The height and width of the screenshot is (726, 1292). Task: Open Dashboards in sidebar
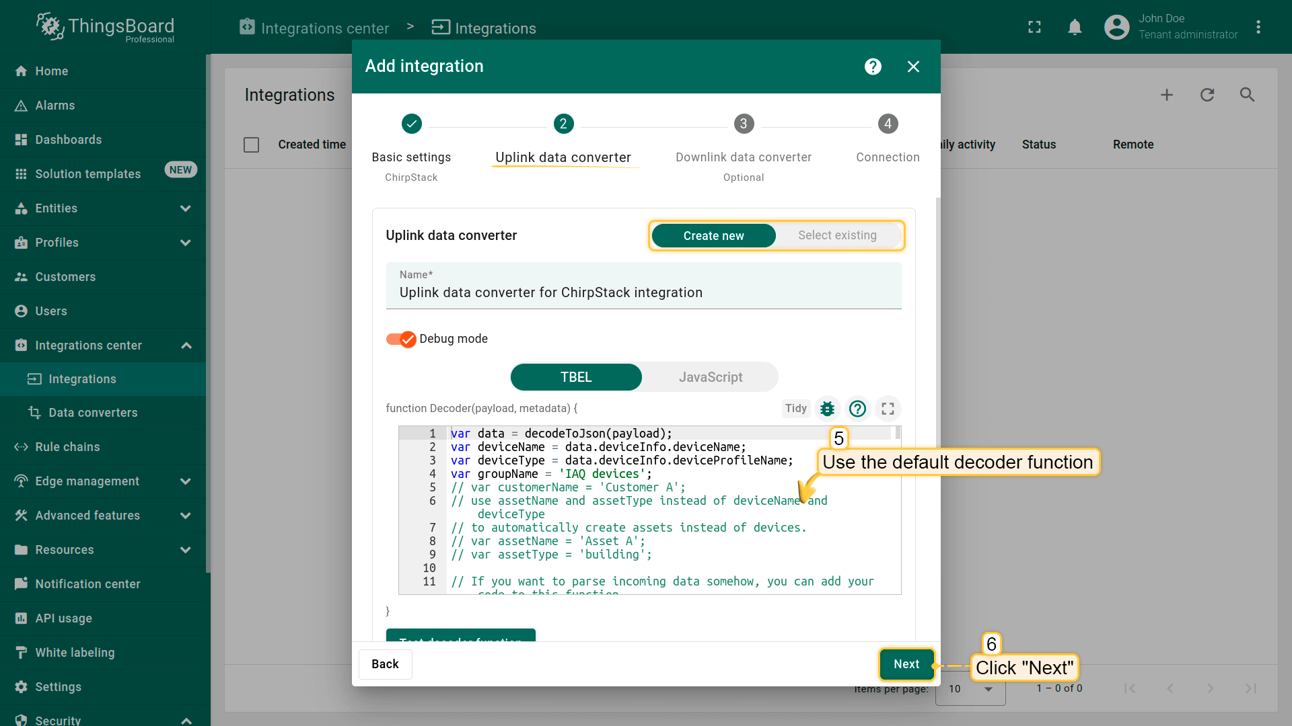pos(103,140)
